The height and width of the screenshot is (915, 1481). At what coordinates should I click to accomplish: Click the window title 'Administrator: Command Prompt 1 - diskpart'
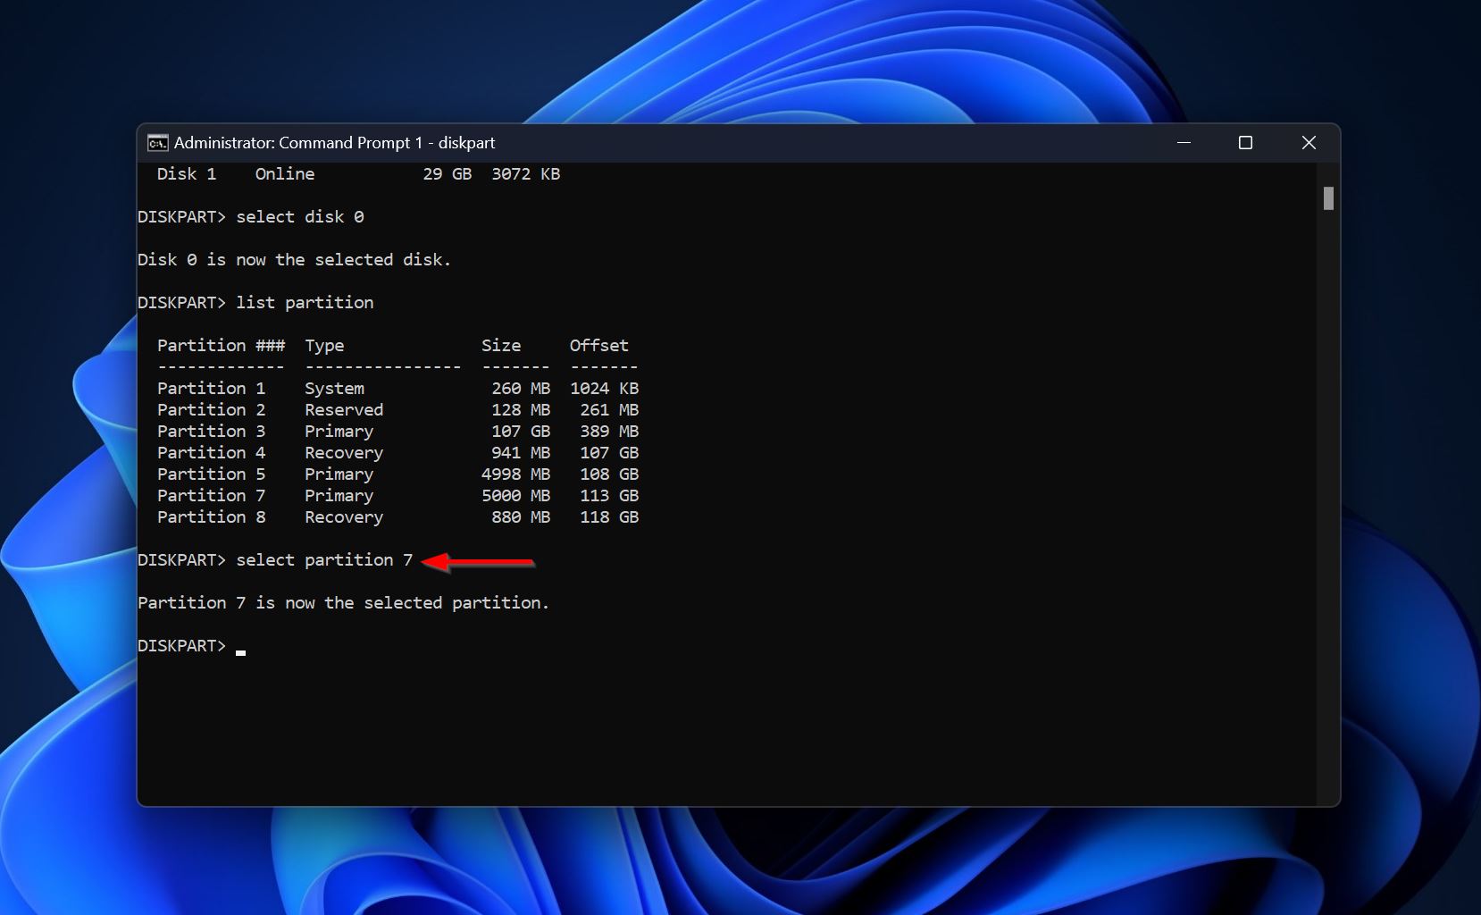pos(334,143)
